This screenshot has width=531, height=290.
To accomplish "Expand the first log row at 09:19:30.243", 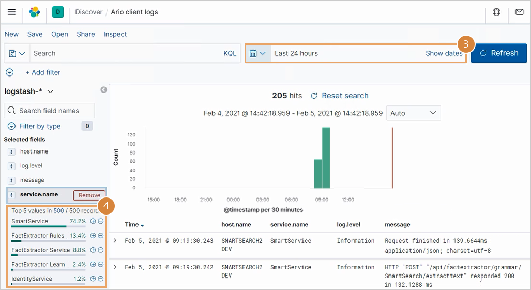I will [x=115, y=241].
